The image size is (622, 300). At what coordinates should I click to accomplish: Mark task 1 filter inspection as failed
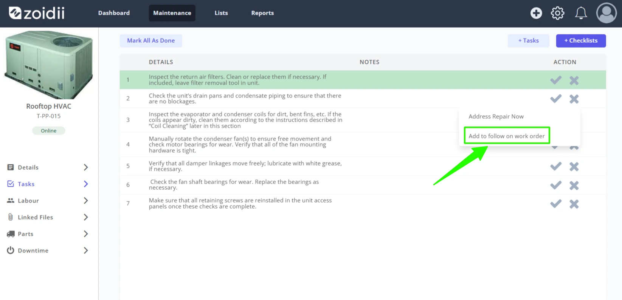574,80
